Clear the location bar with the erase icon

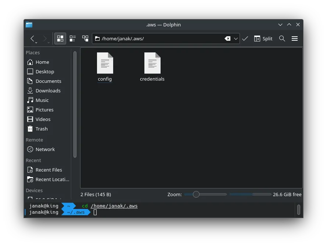click(228, 38)
